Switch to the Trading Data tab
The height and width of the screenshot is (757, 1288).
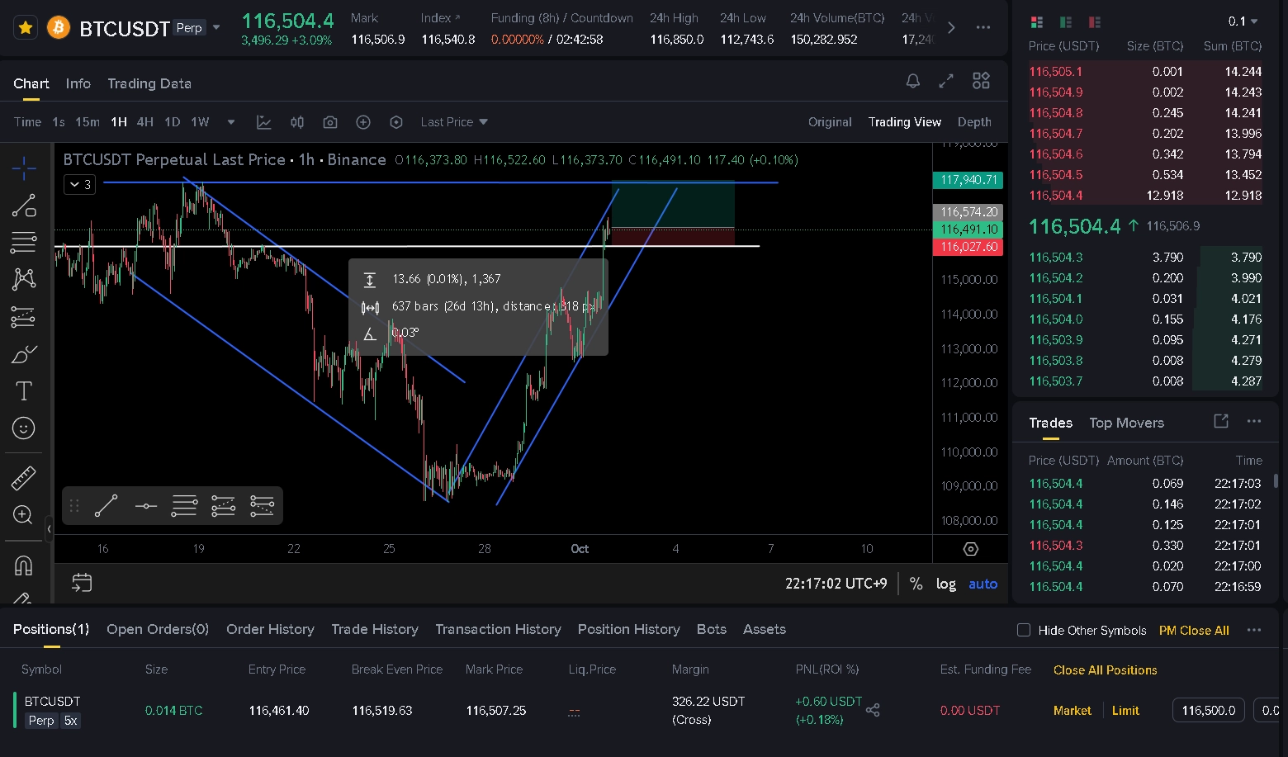point(149,83)
